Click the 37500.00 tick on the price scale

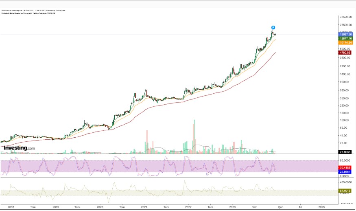pos(345,17)
